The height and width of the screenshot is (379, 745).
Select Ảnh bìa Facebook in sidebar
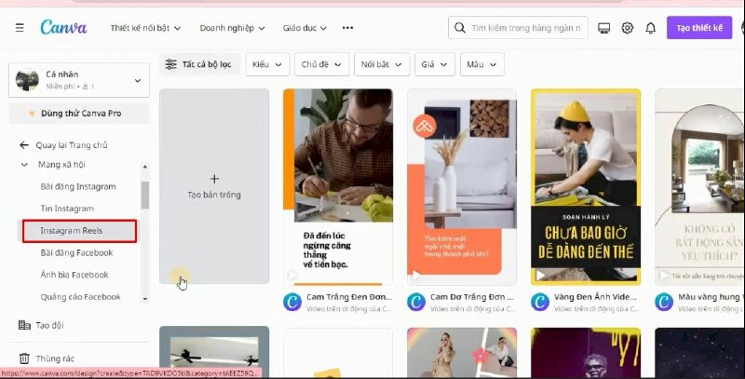point(74,275)
